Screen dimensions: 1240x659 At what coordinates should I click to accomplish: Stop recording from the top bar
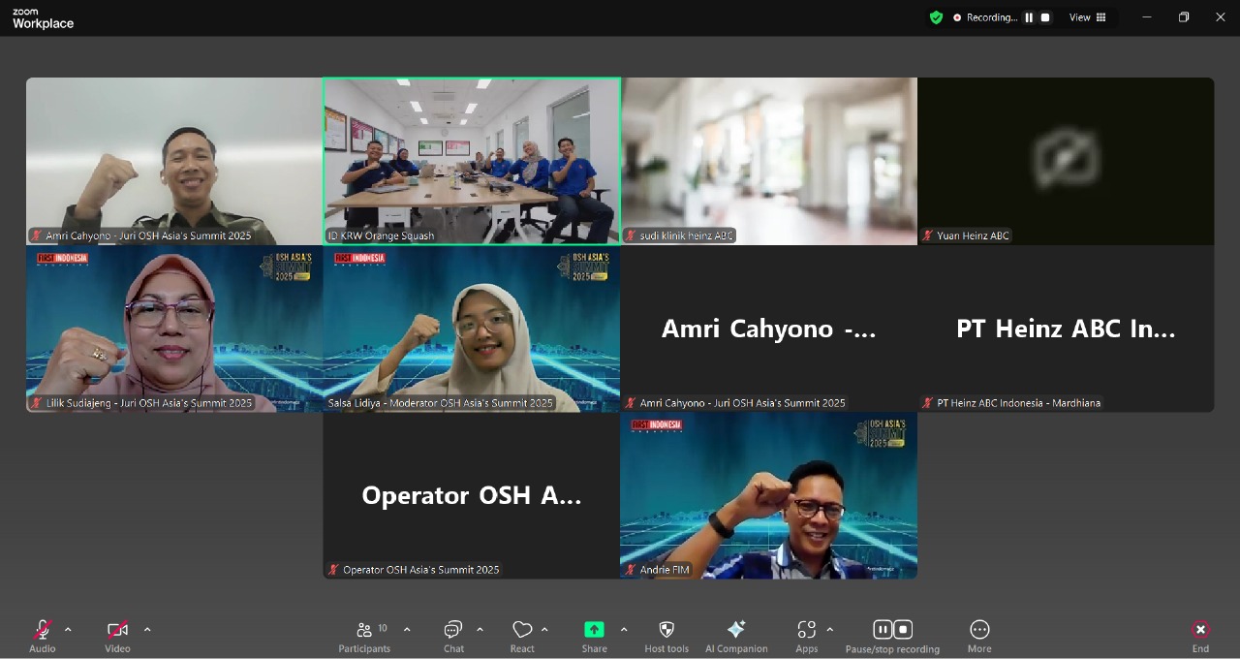pyautogui.click(x=1045, y=17)
